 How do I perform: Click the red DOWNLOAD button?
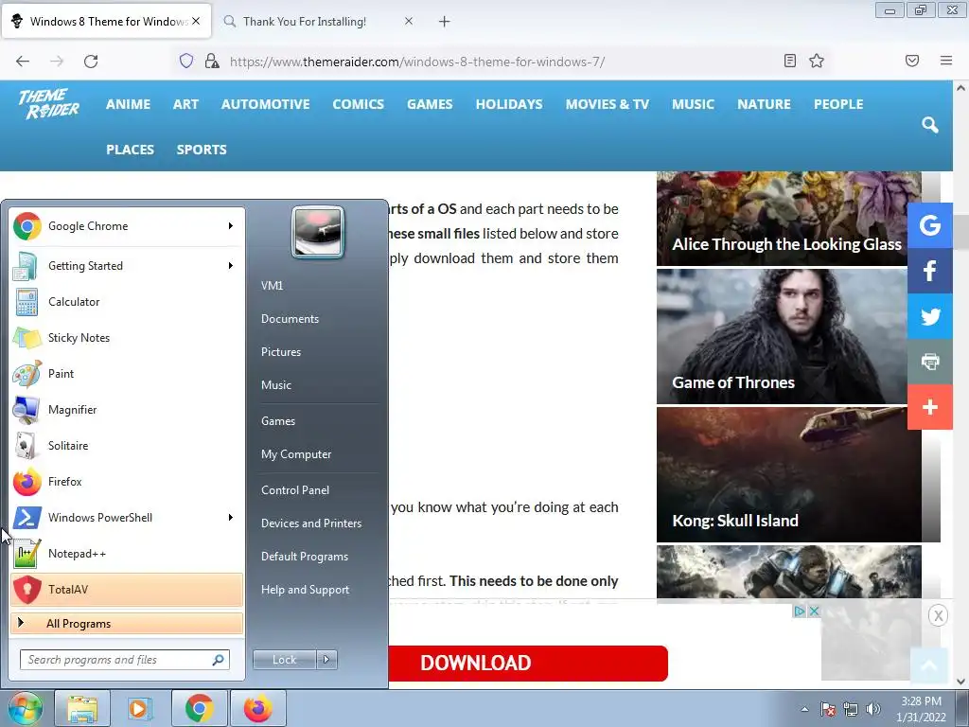[528, 664]
